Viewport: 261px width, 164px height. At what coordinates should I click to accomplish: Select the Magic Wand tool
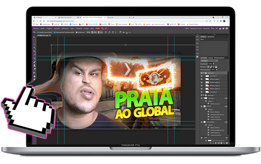pos(35,48)
